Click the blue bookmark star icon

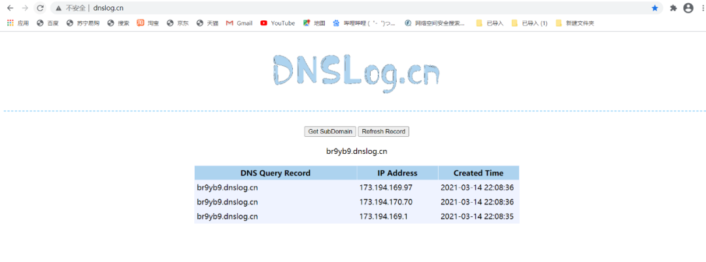654,8
